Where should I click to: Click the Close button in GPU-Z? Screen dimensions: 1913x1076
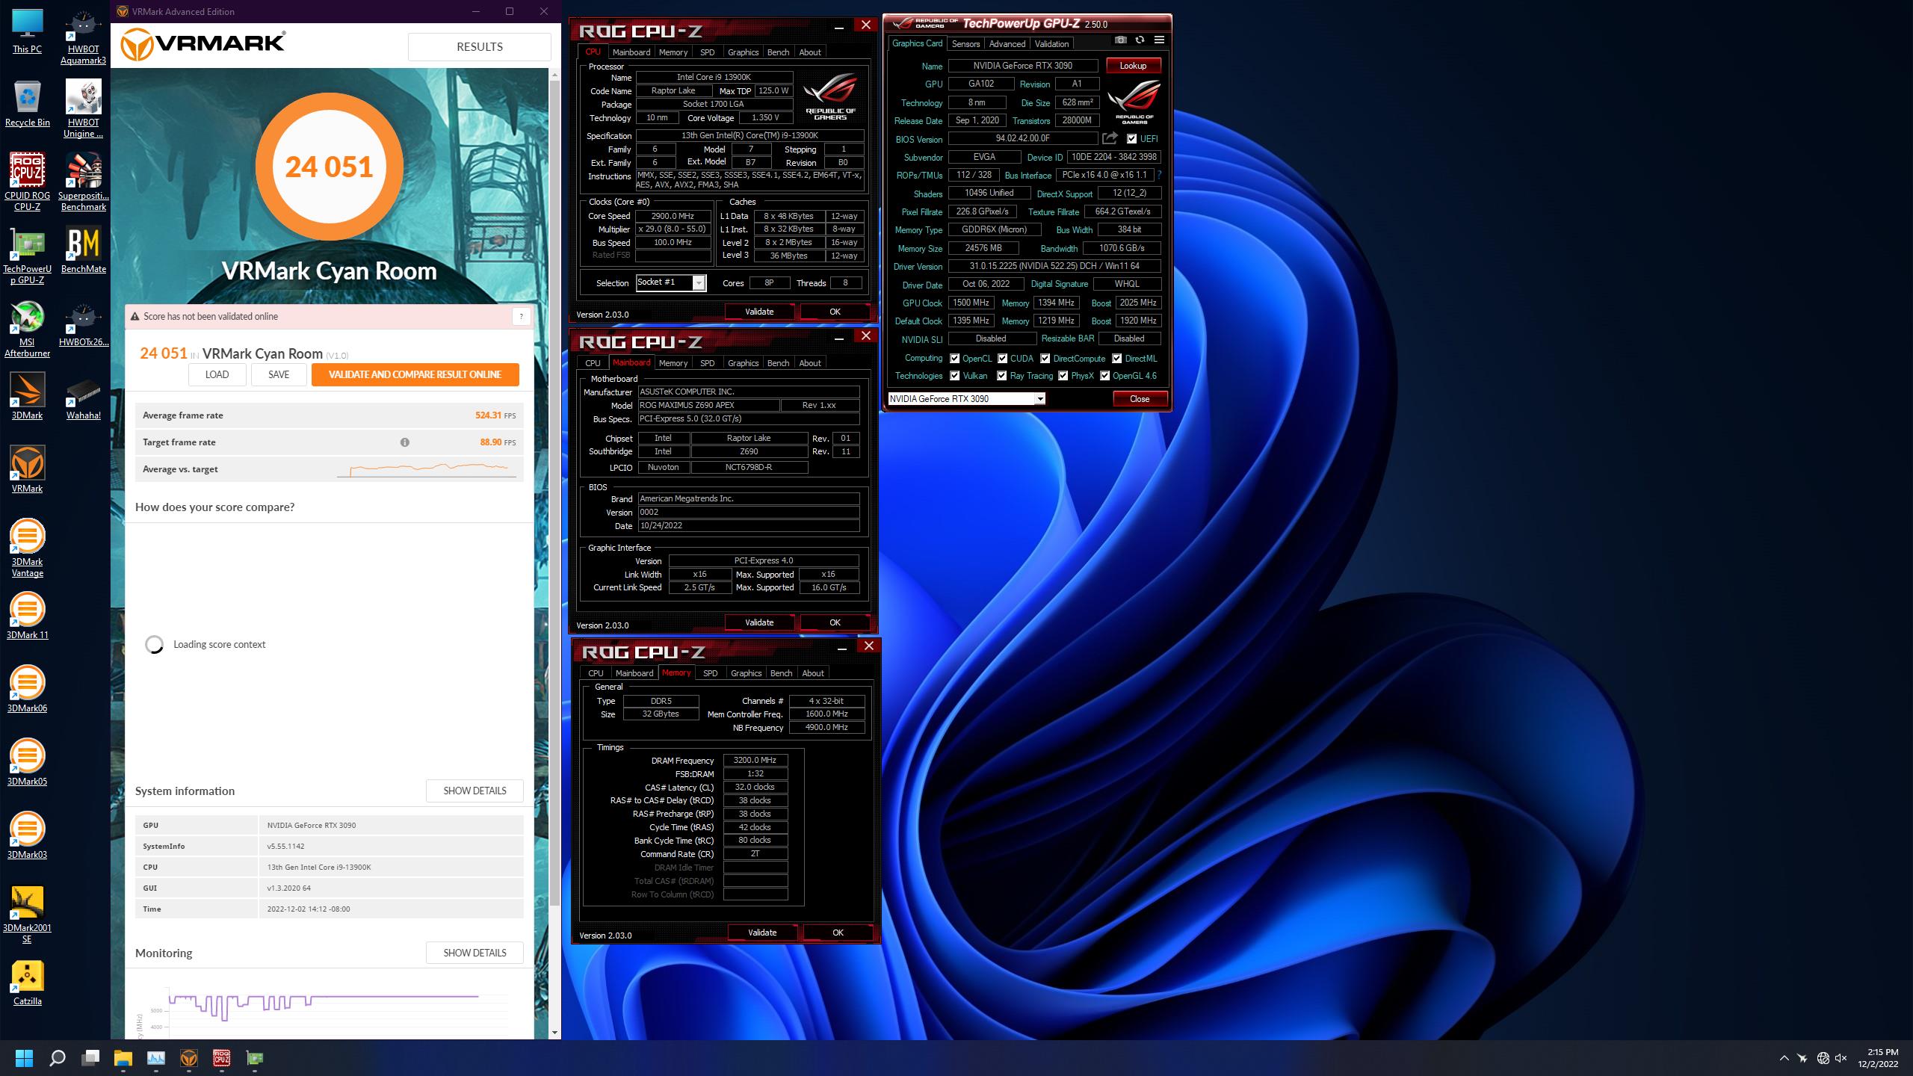point(1140,399)
